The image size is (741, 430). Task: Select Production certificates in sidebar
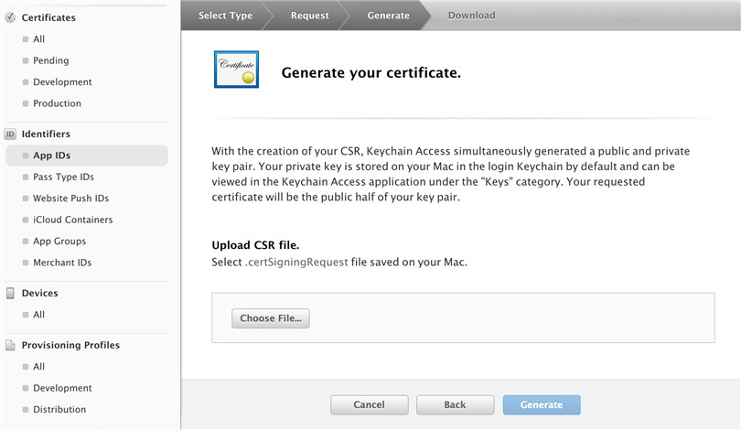click(x=57, y=103)
